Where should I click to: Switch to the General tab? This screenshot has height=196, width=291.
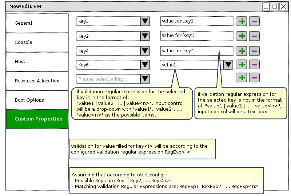37,23
